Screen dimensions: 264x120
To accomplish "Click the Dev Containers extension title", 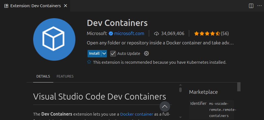I will 117,23.
